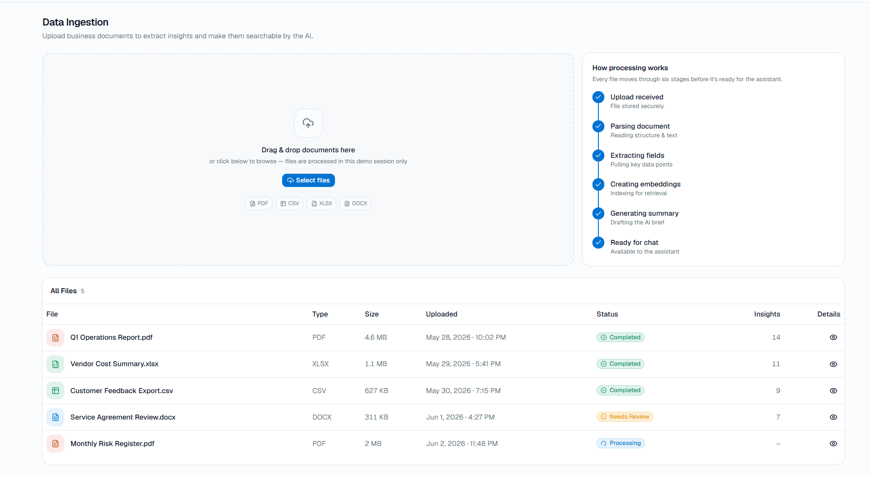Click the DOCX type cell for Service Agreement Review

tap(322, 417)
